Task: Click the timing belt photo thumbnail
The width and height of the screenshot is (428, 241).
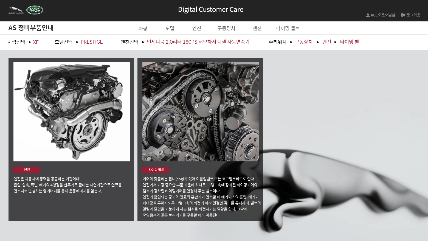Action: click(x=201, y=111)
